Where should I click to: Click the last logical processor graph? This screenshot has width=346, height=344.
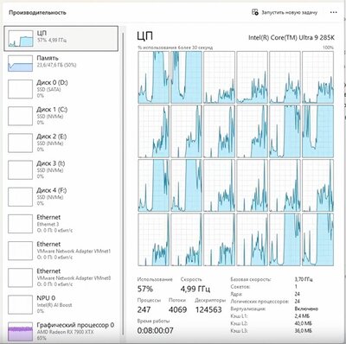point(317,239)
